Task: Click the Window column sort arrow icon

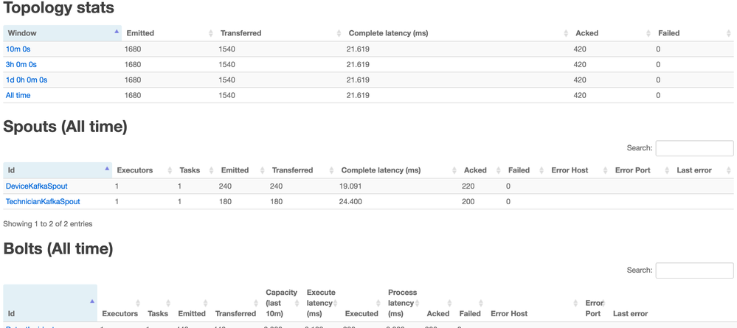Action: coord(117,32)
